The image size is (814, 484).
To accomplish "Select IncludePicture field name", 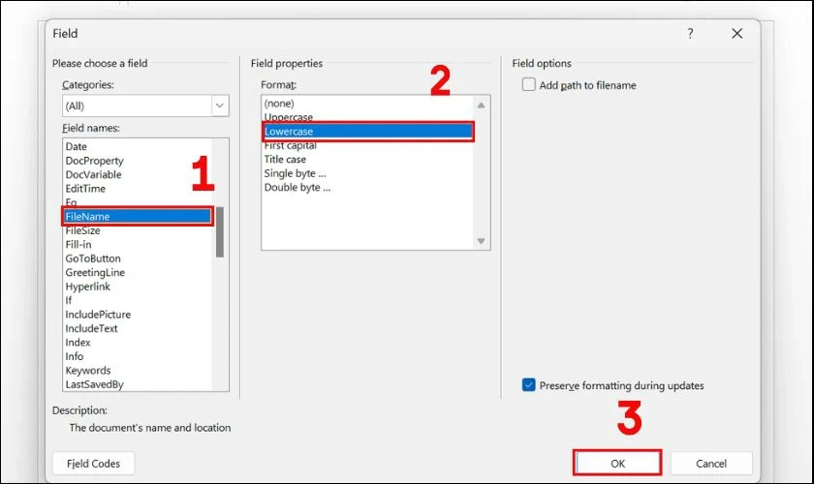I will coord(137,315).
